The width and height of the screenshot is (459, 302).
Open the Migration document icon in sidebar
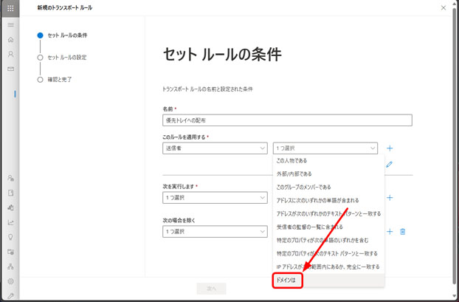[x=11, y=193]
